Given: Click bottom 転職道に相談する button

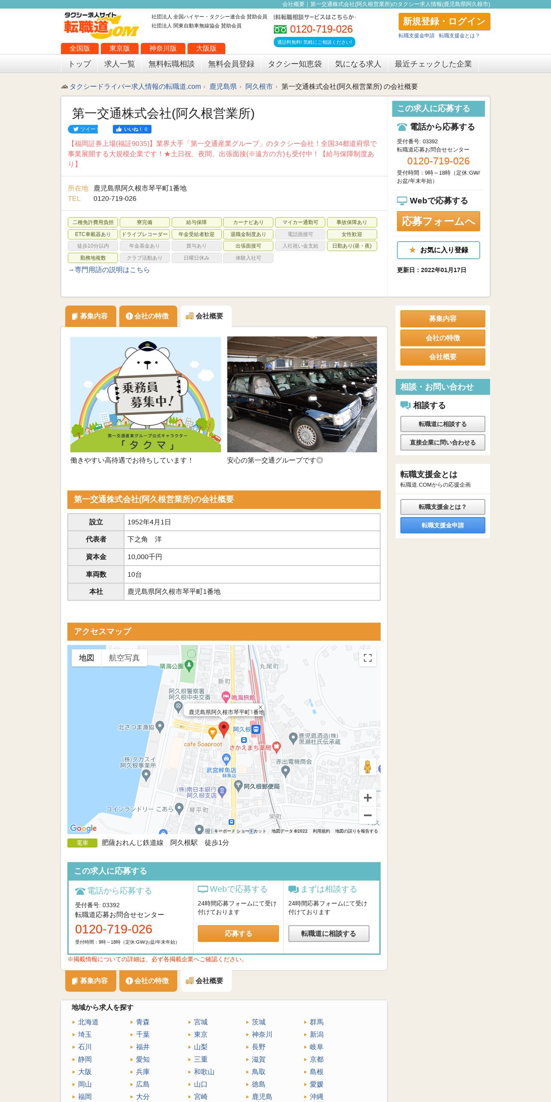Looking at the screenshot, I should click(329, 933).
